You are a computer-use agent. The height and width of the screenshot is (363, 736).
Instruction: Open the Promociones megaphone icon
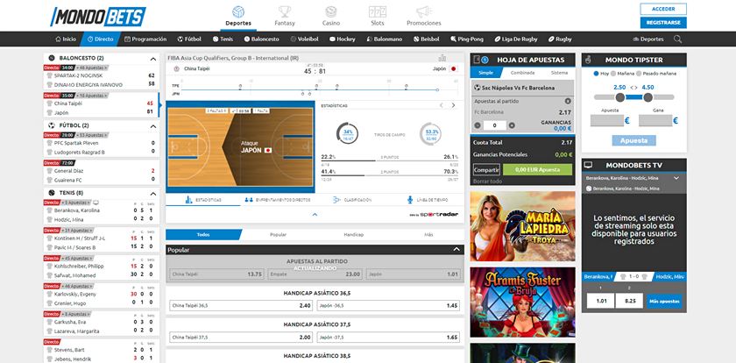tap(423, 11)
